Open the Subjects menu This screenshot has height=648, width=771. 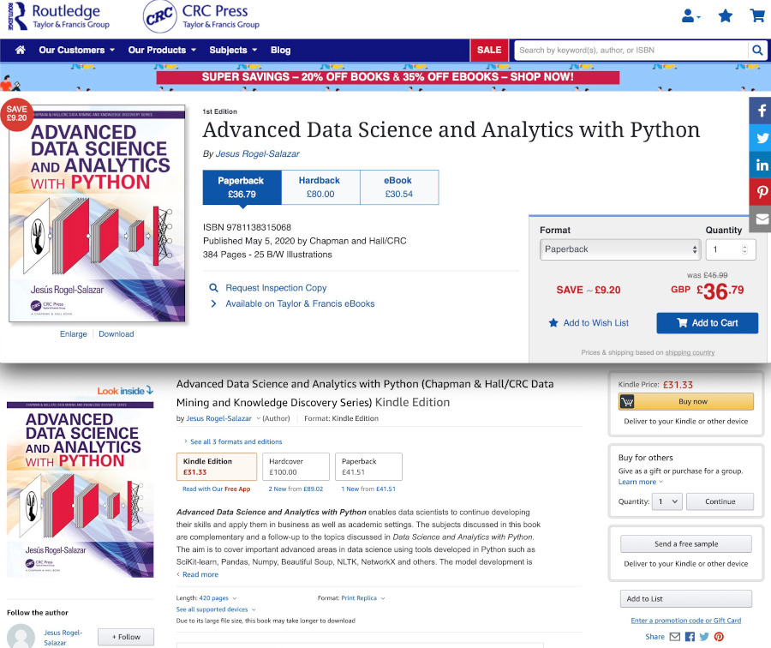pyautogui.click(x=230, y=50)
